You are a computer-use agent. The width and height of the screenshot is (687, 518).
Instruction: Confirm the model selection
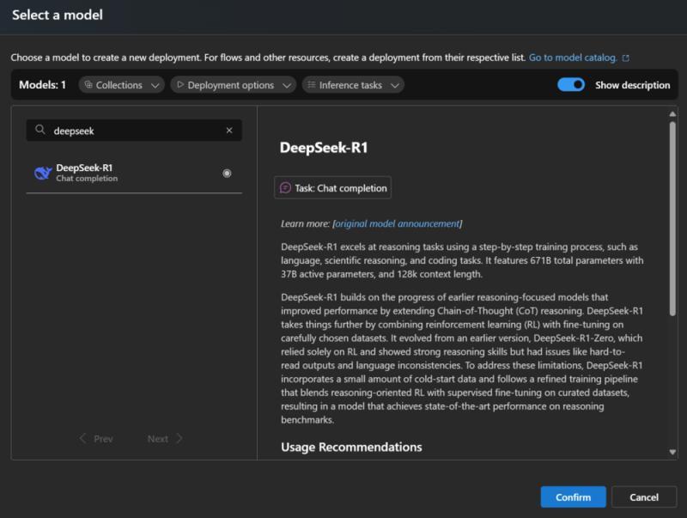click(572, 497)
